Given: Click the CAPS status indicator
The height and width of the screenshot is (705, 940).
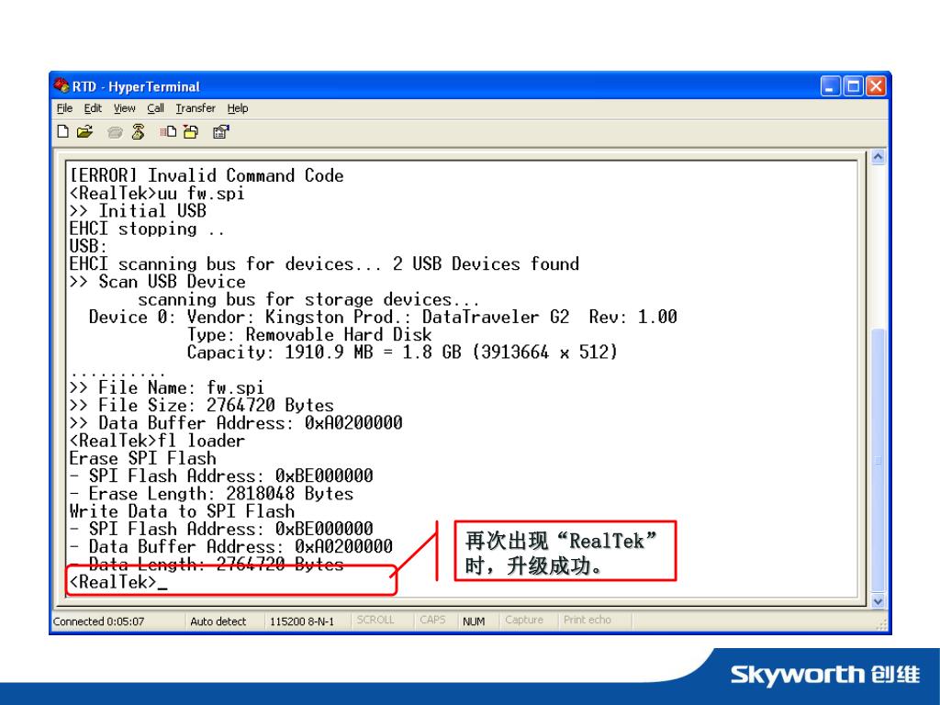Looking at the screenshot, I should [433, 620].
